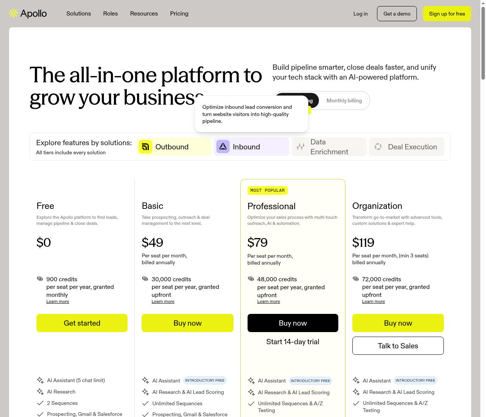This screenshot has width=486, height=417.
Task: Go to Pricing in top navigation
Action: tap(179, 14)
